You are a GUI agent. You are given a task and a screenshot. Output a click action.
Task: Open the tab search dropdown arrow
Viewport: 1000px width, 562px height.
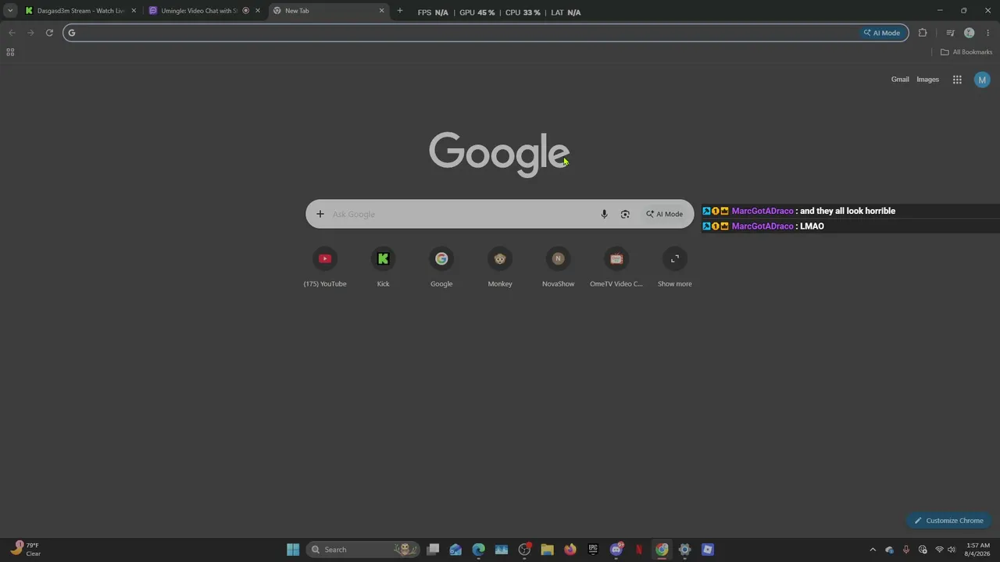pos(10,11)
